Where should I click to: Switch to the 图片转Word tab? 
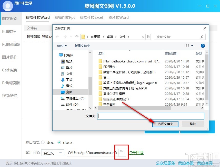click(x=118, y=17)
